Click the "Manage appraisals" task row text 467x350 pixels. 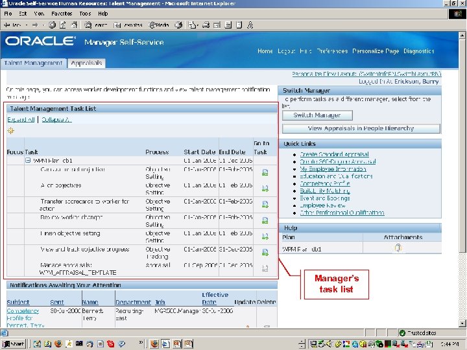(x=78, y=269)
